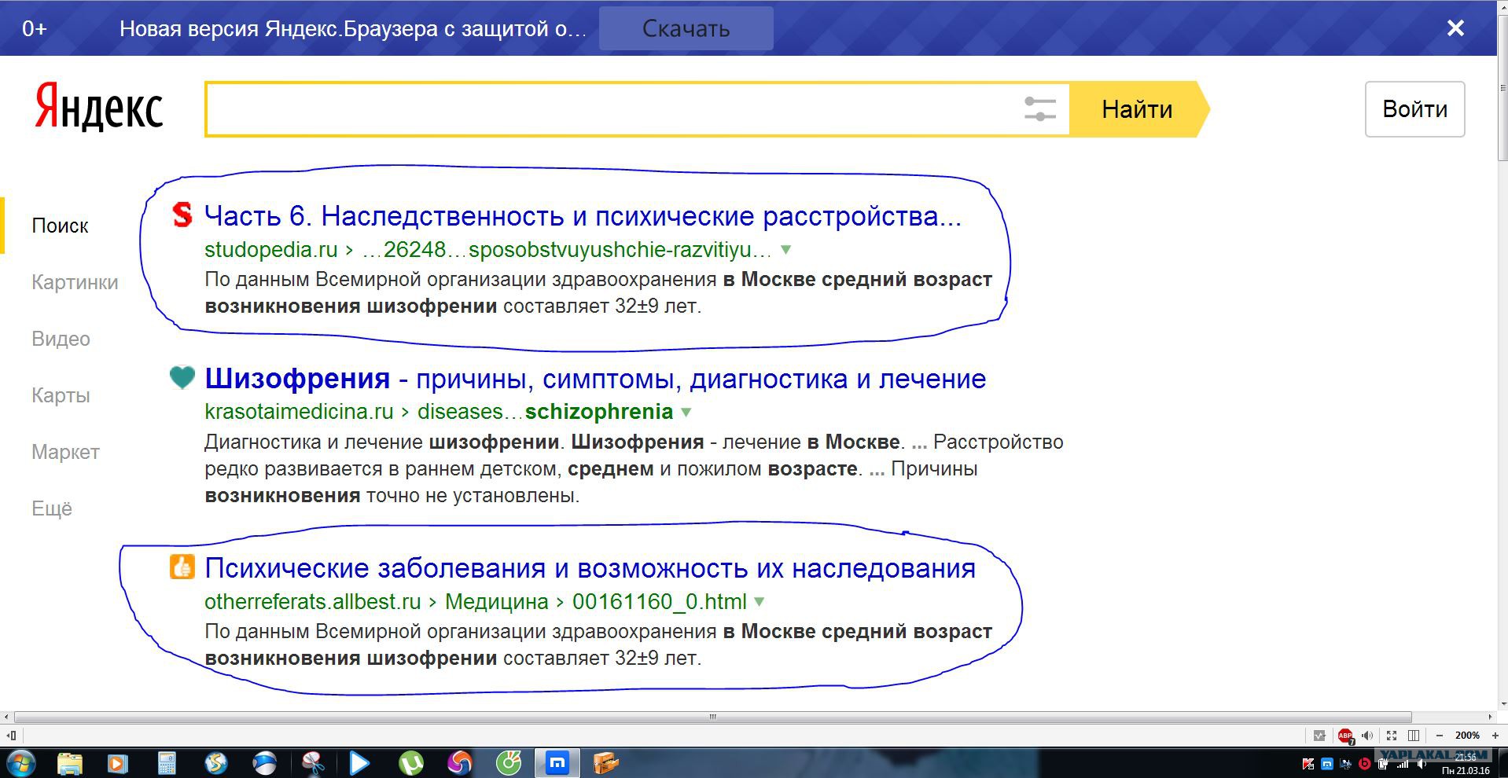Toggle full screen mode in status bar

click(x=1392, y=736)
